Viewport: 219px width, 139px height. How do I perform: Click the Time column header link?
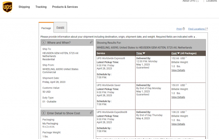tap(139, 53)
